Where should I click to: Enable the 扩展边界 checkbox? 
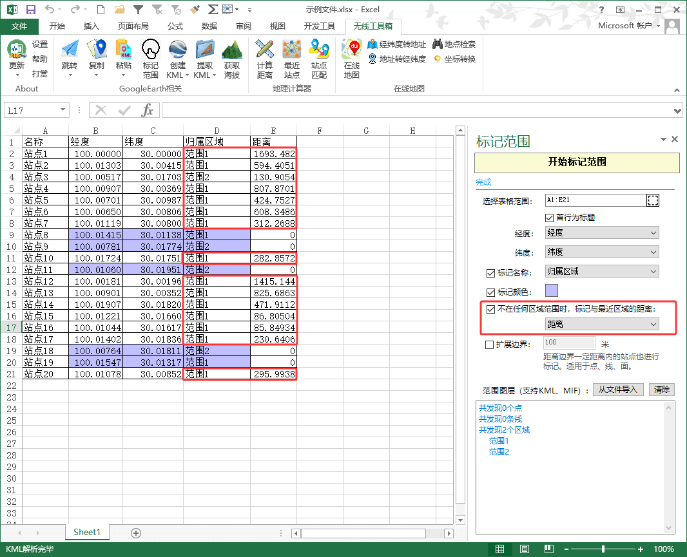coord(489,345)
